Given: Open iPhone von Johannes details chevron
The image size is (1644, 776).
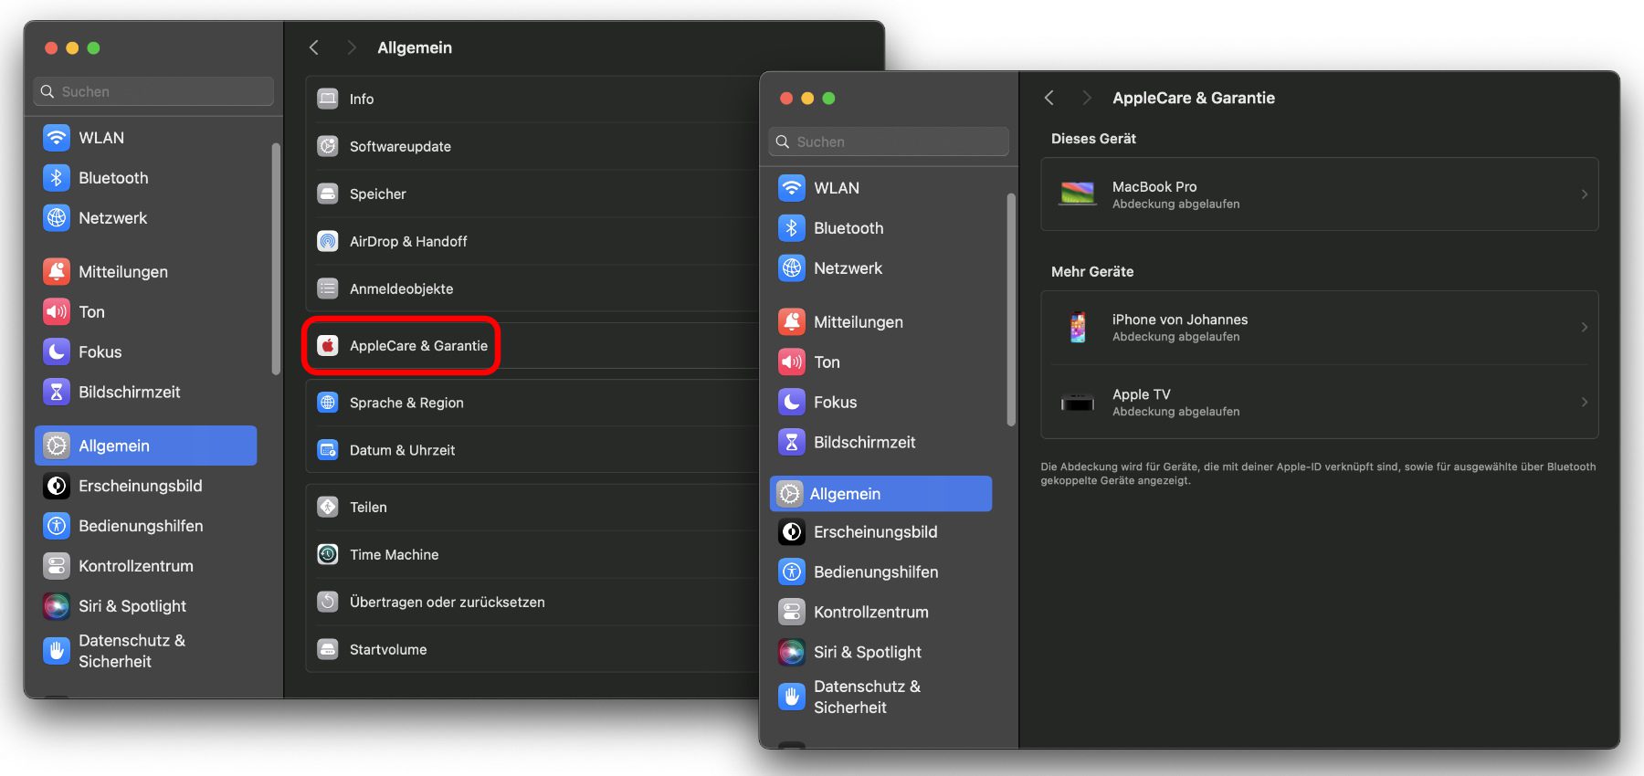Looking at the screenshot, I should [x=1584, y=328].
